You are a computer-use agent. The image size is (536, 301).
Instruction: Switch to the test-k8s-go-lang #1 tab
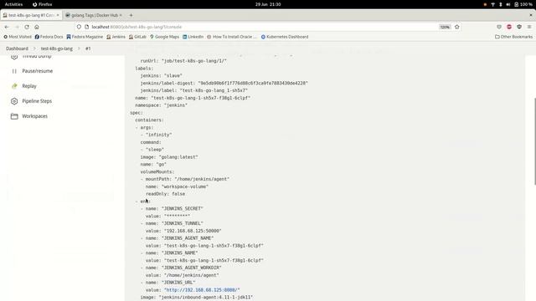pos(31,15)
